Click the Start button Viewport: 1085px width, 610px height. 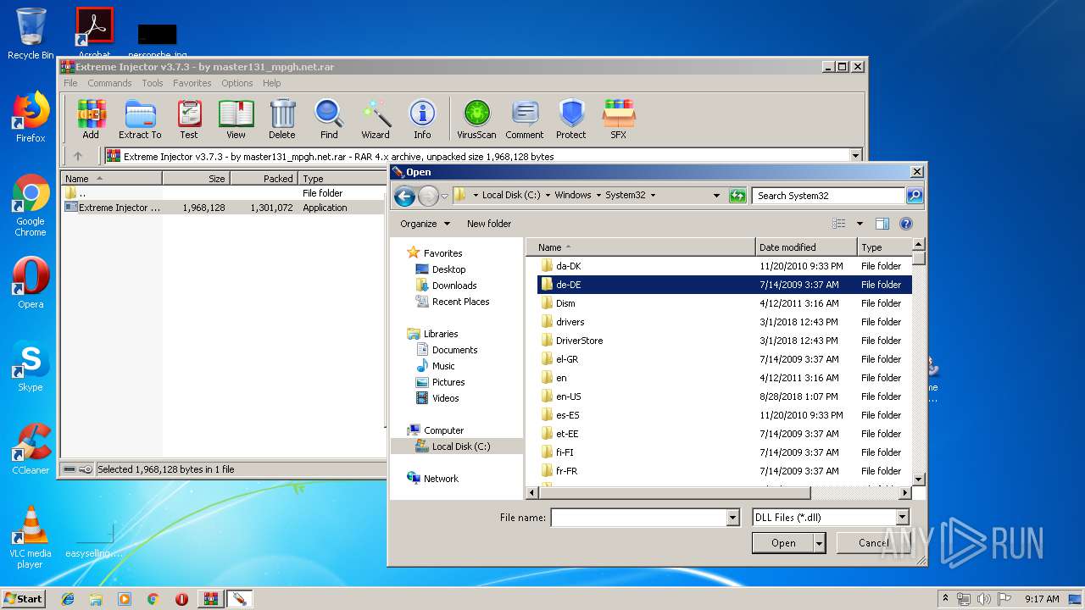point(23,598)
